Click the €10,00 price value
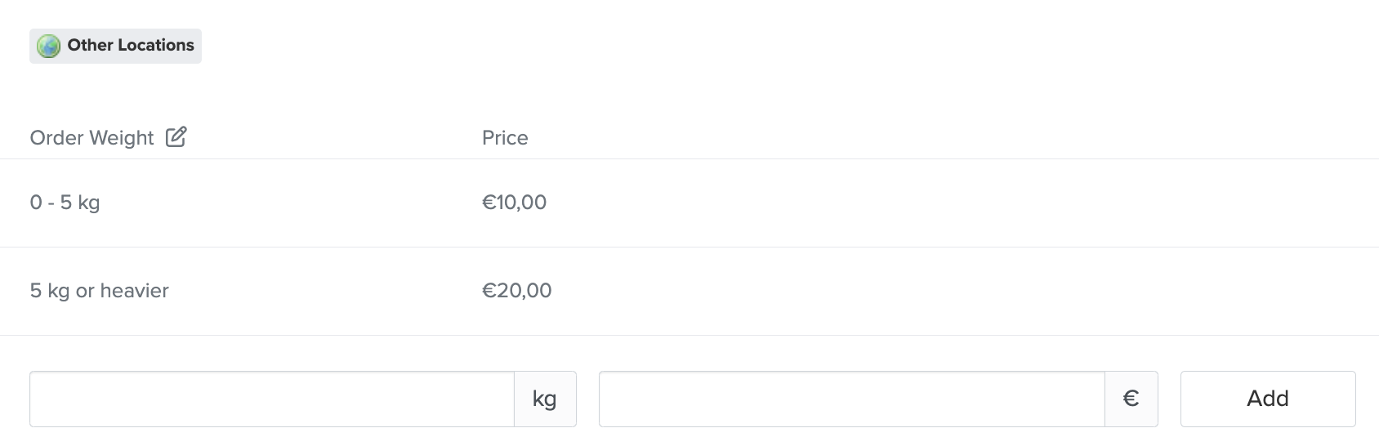 tap(514, 203)
